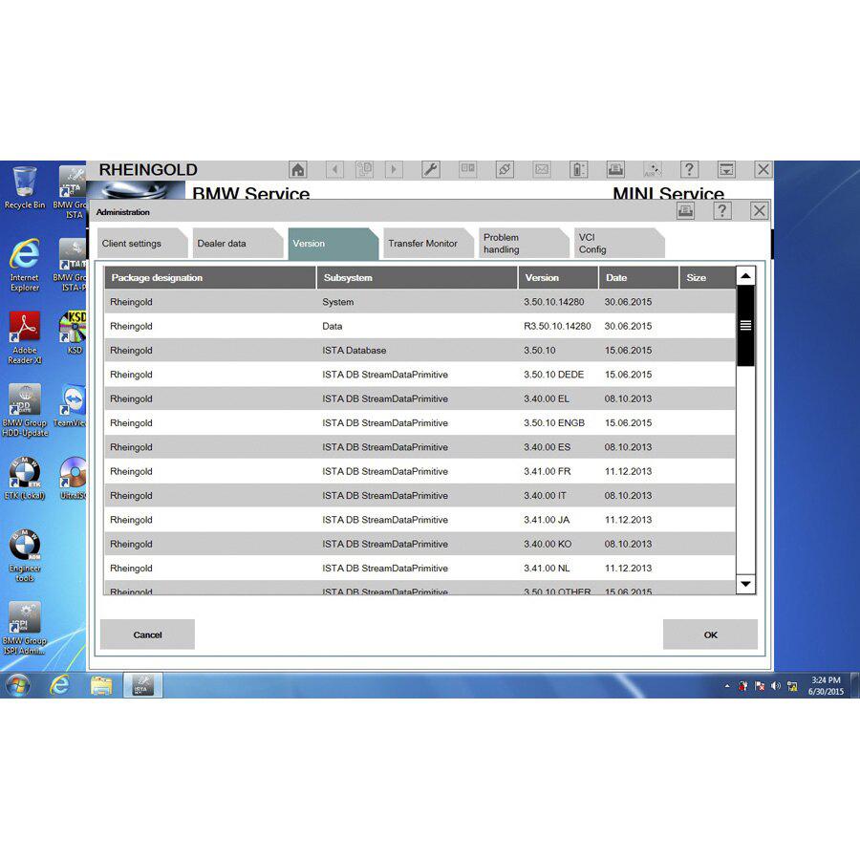Click the forward arrow in Rheingold toolbar
This screenshot has width=860, height=860.
394,169
